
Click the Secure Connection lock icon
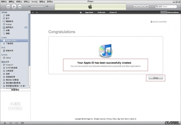coord(152,22)
